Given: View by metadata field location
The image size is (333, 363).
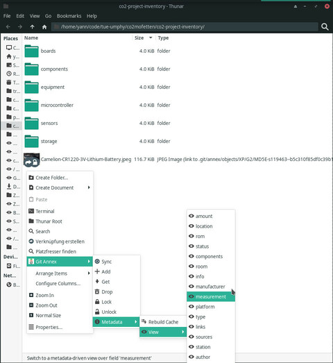Looking at the screenshot, I should coord(211,226).
